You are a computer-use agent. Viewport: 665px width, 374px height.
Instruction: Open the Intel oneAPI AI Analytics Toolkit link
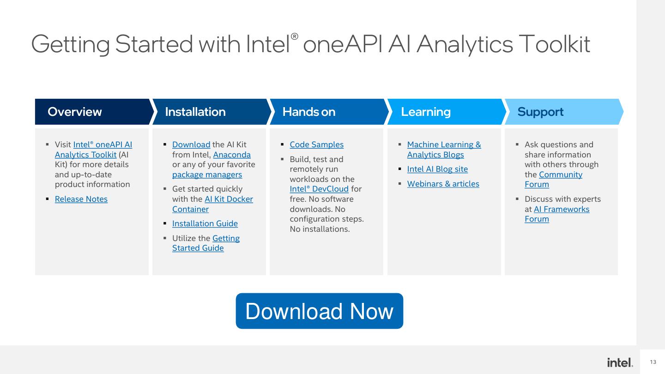(93, 150)
